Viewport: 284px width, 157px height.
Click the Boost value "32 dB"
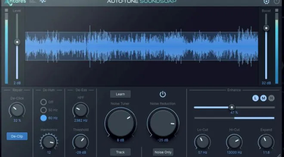point(266,83)
